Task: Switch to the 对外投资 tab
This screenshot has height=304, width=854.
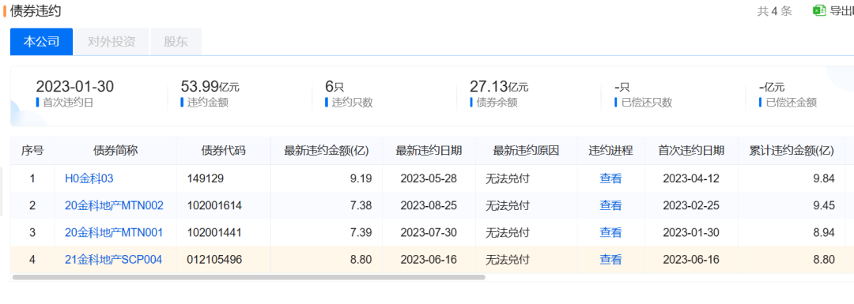Action: [111, 42]
